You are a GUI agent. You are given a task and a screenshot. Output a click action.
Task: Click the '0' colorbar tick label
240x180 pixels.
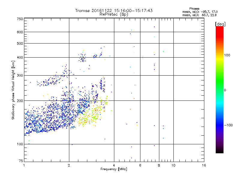(225, 90)
